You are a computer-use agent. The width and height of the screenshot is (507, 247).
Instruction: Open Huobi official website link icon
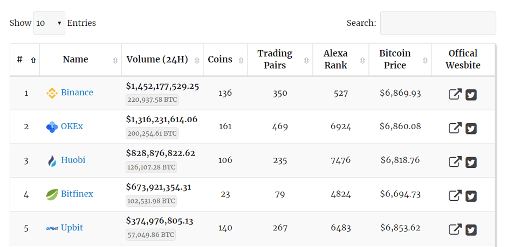tap(455, 162)
